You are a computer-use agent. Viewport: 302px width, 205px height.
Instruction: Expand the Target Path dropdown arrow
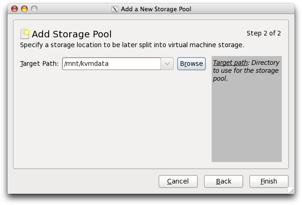167,64
